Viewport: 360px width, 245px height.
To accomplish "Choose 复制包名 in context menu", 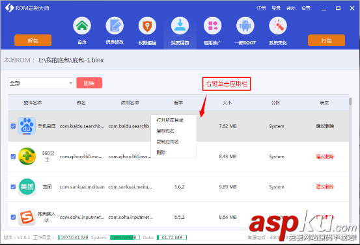I will [165, 131].
